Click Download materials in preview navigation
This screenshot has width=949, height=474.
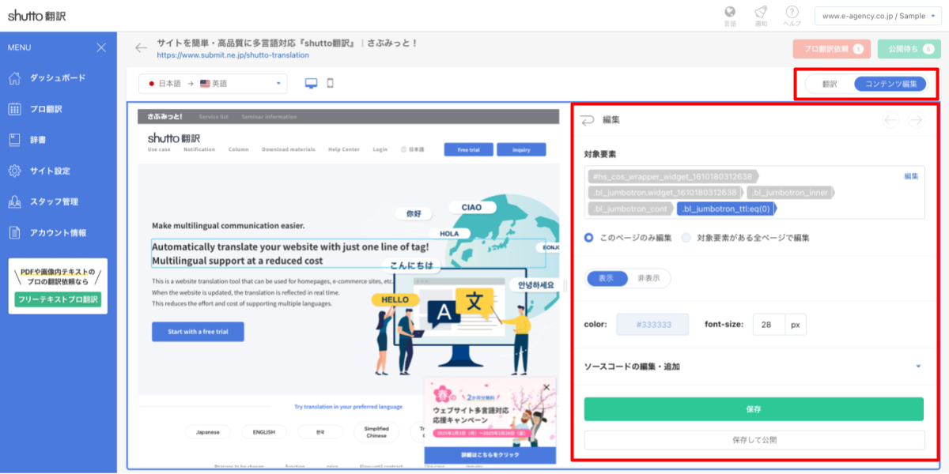[x=288, y=149]
